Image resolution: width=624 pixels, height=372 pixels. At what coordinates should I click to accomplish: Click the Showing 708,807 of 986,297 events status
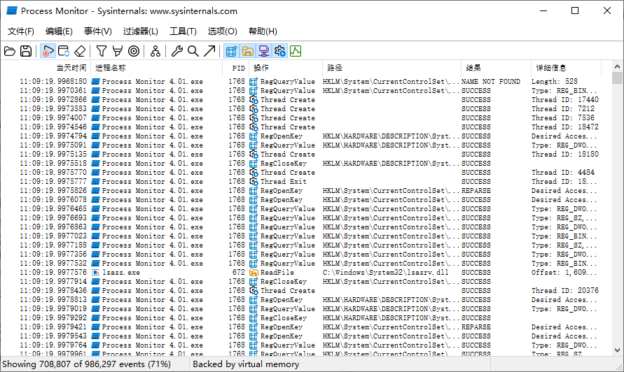pyautogui.click(x=86, y=364)
